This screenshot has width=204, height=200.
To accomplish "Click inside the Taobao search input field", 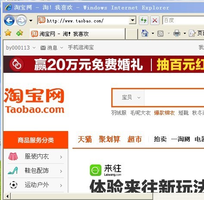I will (x=174, y=97).
